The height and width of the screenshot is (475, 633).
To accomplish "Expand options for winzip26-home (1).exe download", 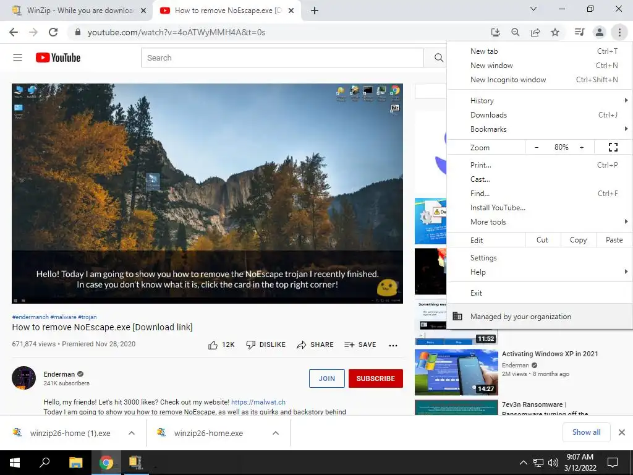I will pos(132,433).
